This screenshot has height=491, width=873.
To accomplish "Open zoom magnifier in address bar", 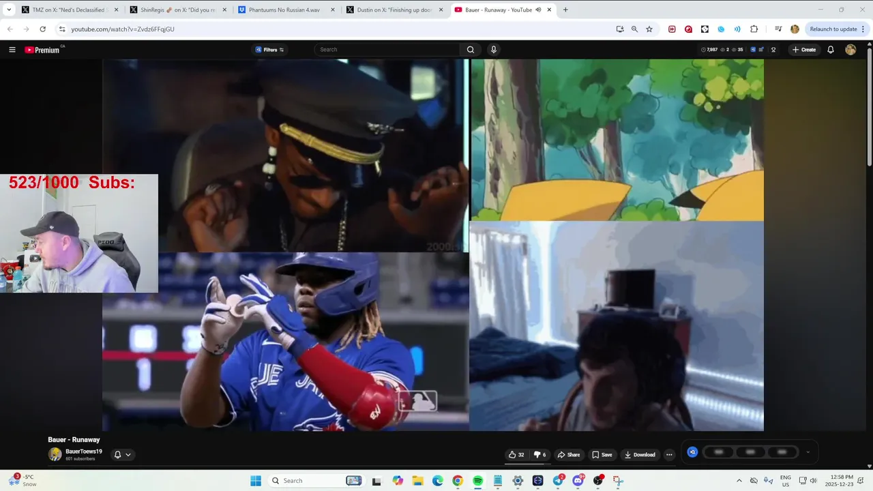I will (x=634, y=29).
